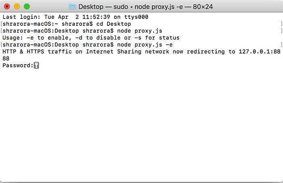Image resolution: width=283 pixels, height=183 pixels.
Task: Click the "Last login" line
Action: [x=75, y=17]
